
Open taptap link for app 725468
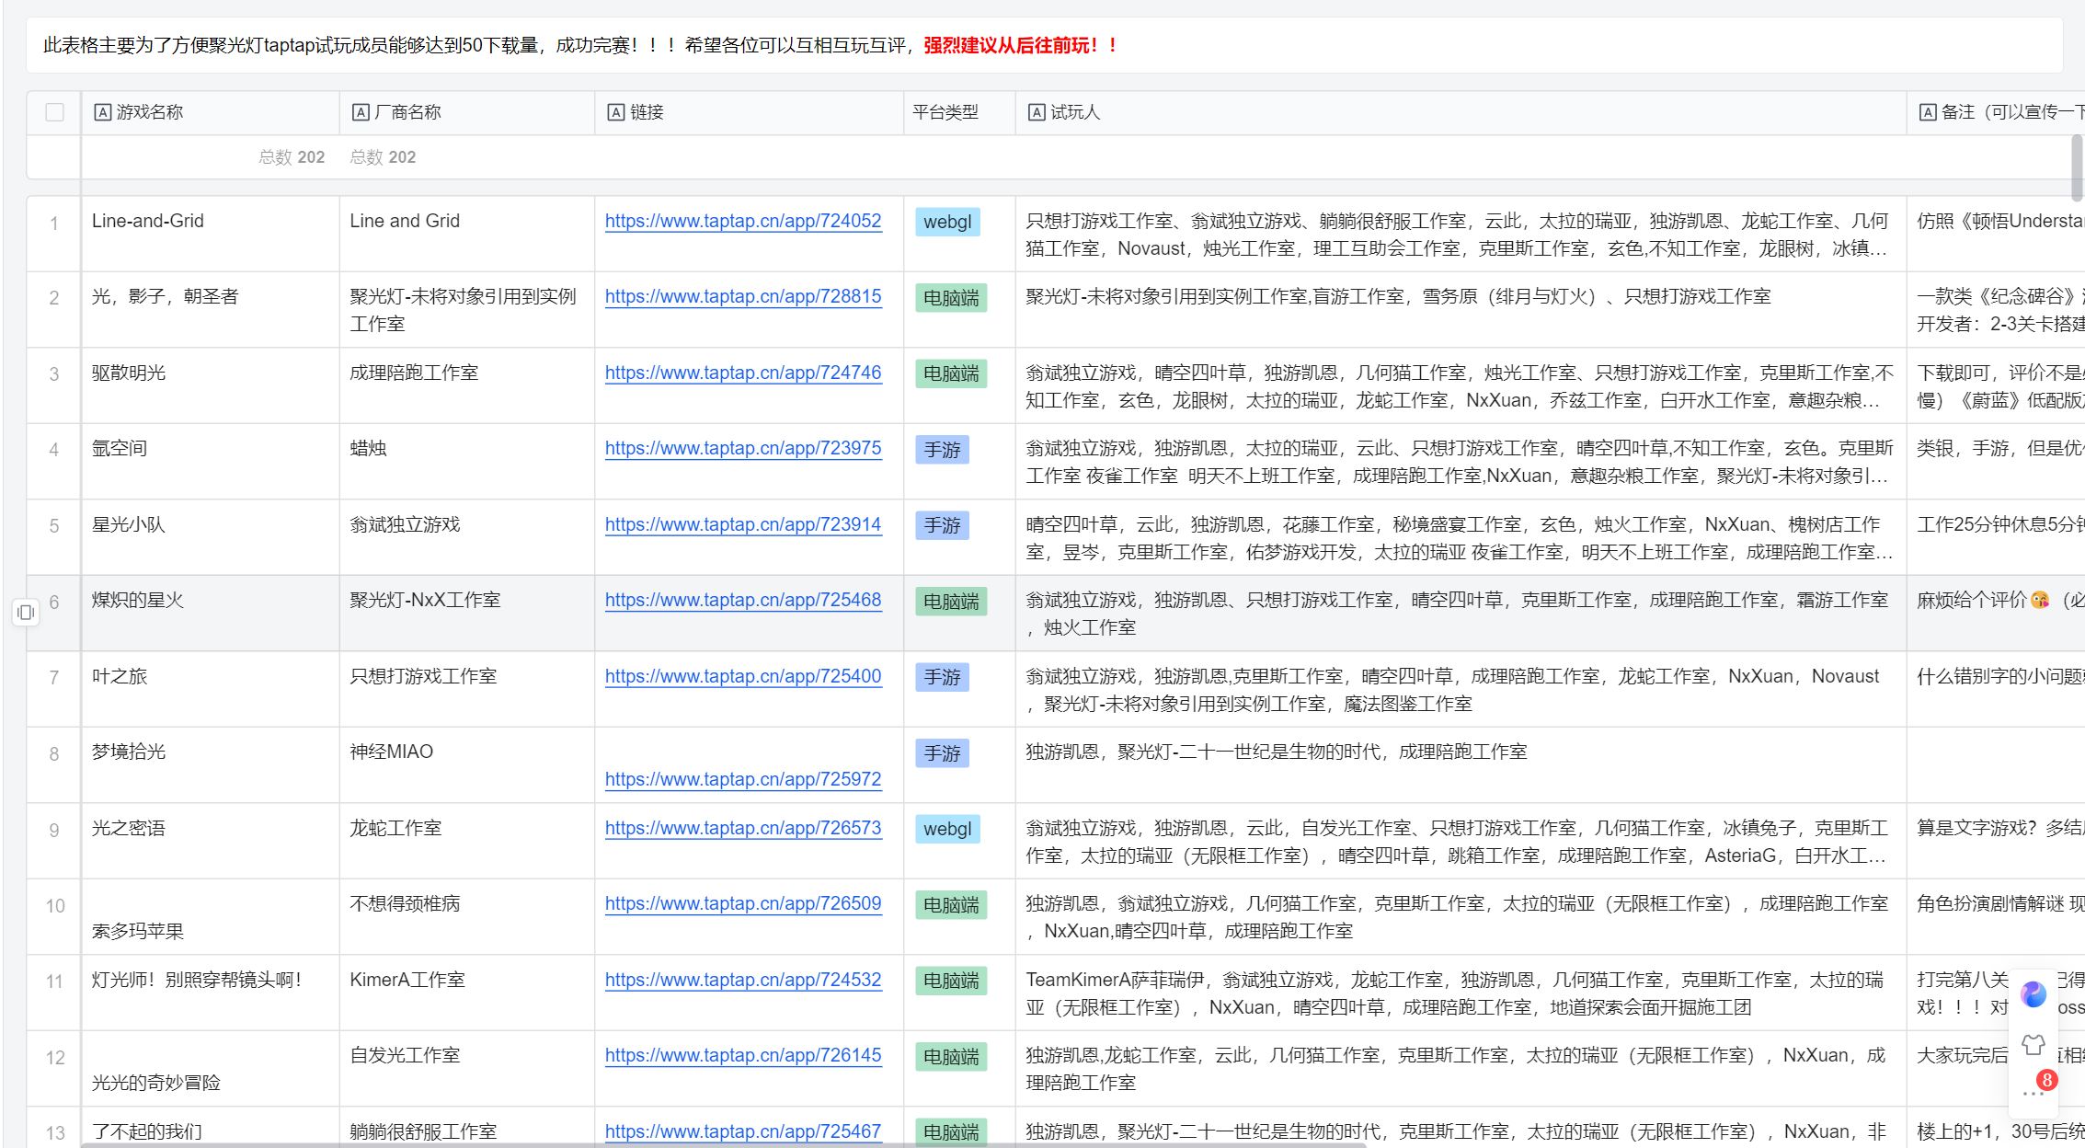click(x=743, y=600)
